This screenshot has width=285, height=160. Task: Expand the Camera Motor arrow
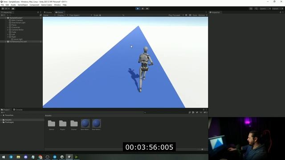click(8, 30)
